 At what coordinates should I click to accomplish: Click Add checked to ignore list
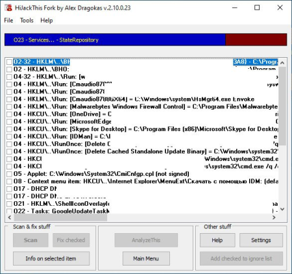(241, 258)
